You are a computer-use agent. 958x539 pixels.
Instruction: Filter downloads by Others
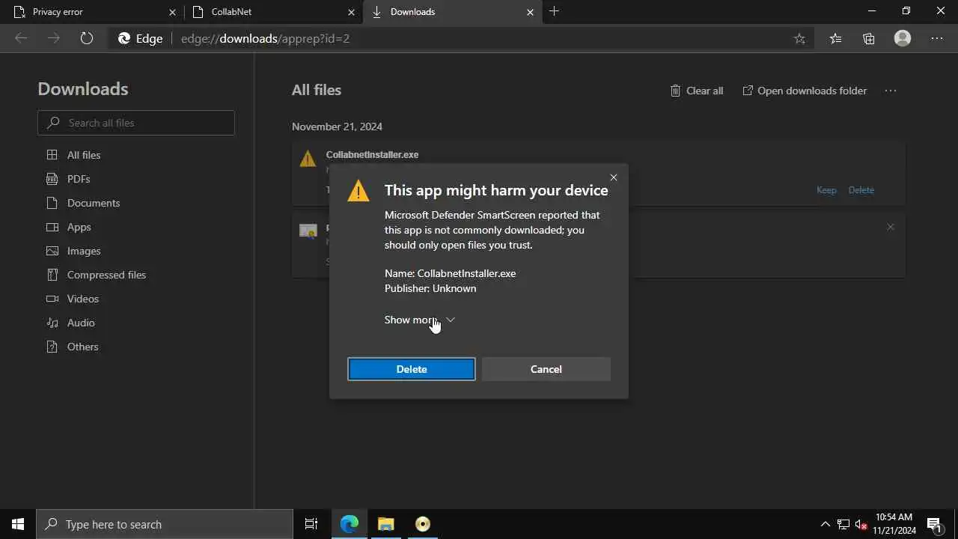82,347
